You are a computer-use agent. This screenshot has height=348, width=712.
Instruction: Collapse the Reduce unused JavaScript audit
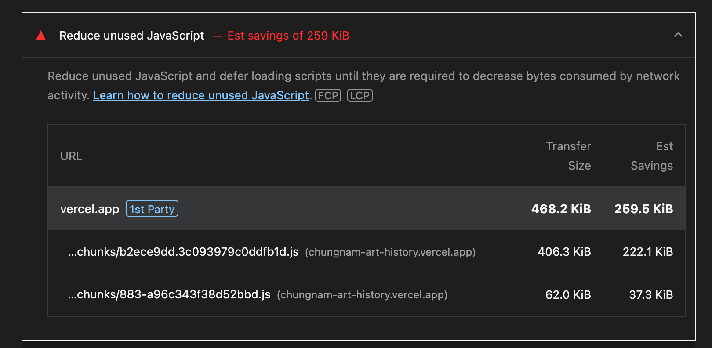(678, 35)
